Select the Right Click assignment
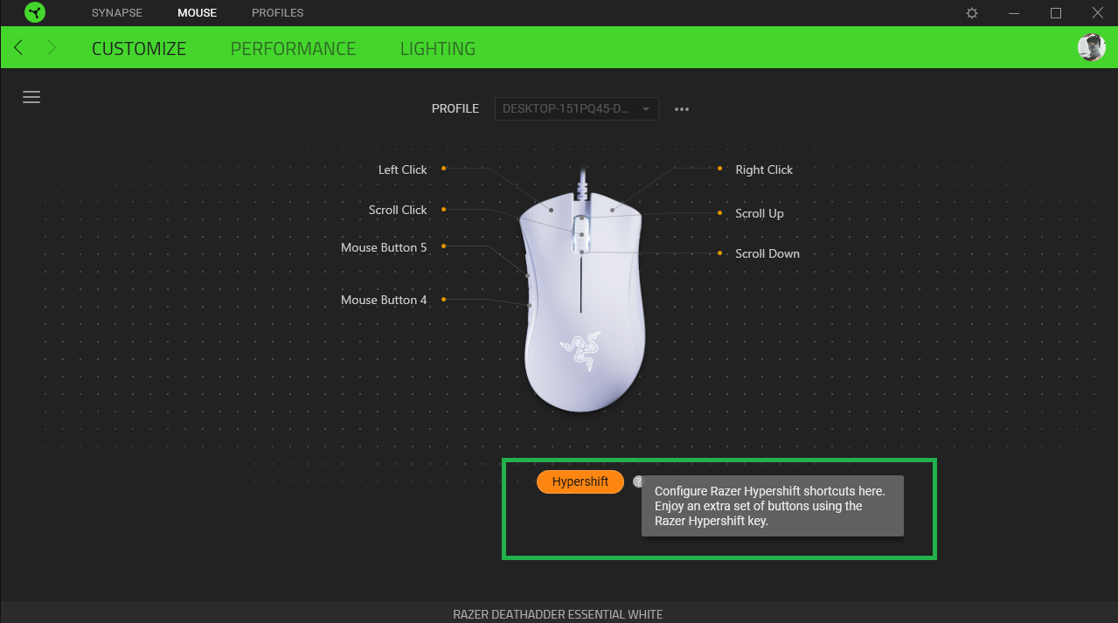The image size is (1118, 623). pos(764,170)
